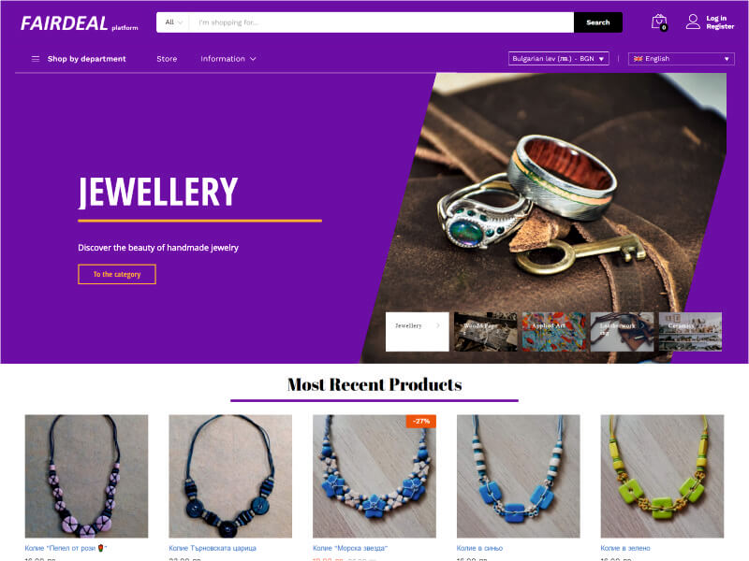Click the Log in link

[x=716, y=18]
